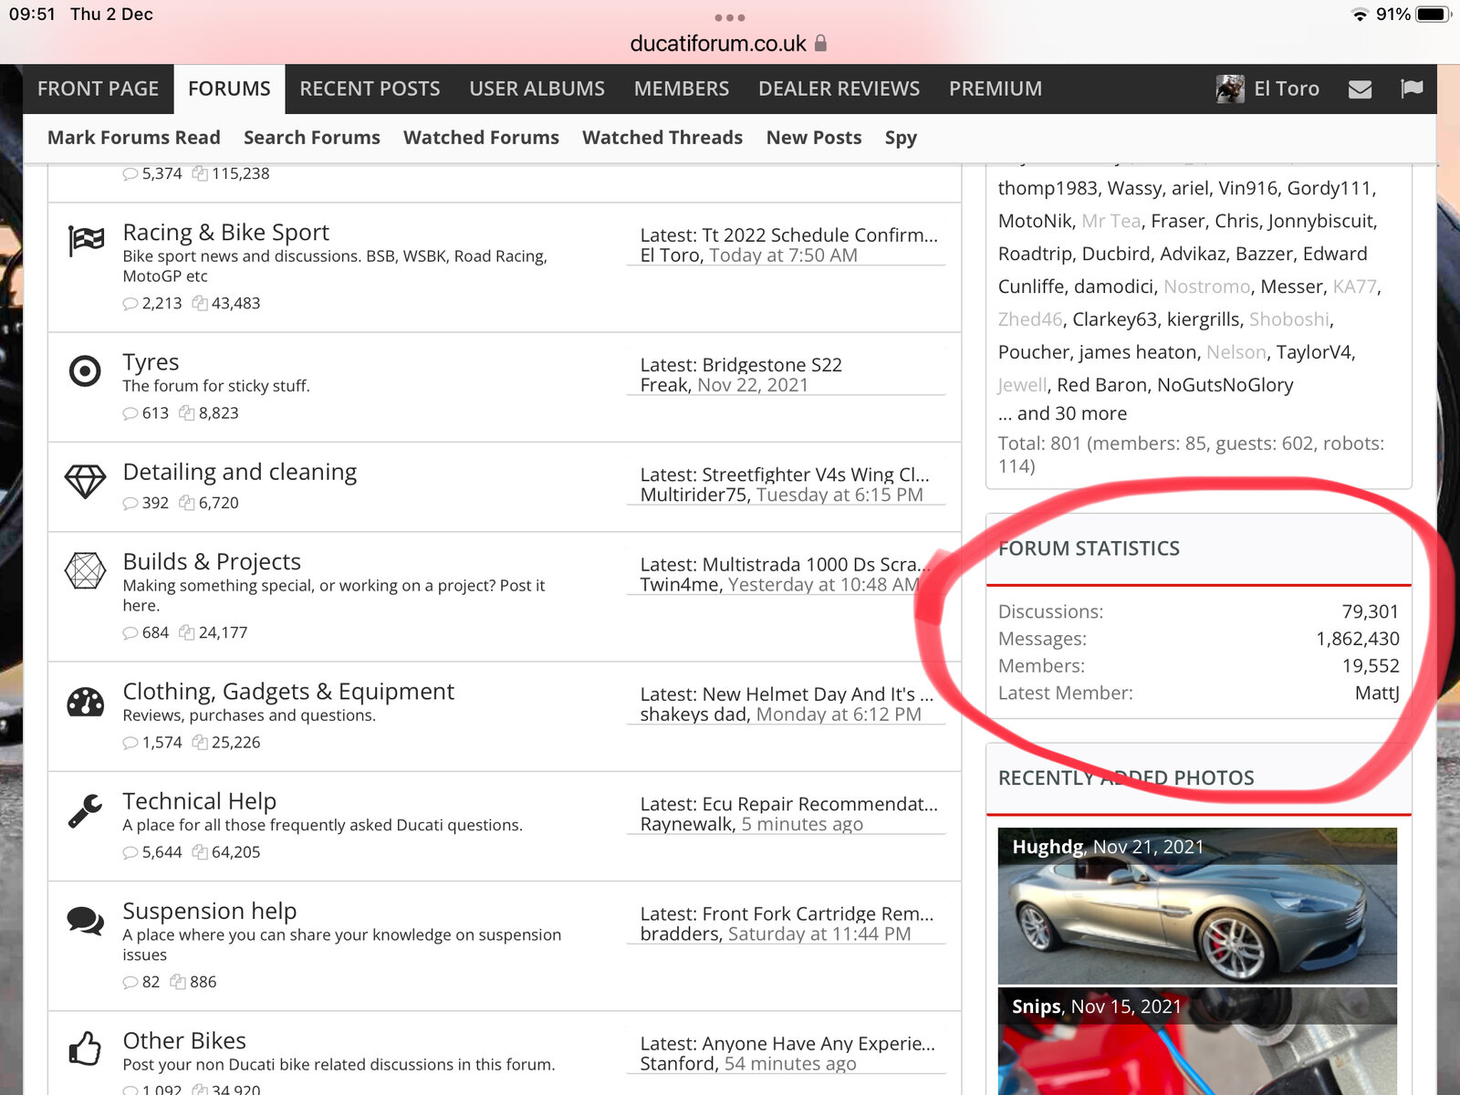
Task: Click the Detailing and cleaning diamond icon
Action: [x=85, y=481]
